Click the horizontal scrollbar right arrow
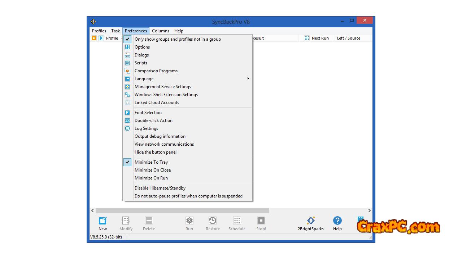 [x=369, y=210]
